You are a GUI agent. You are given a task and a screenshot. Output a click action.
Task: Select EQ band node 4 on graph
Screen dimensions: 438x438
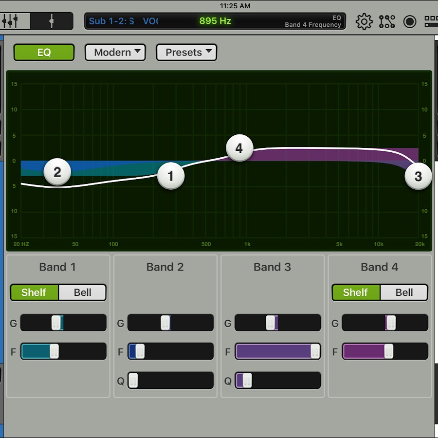239,148
